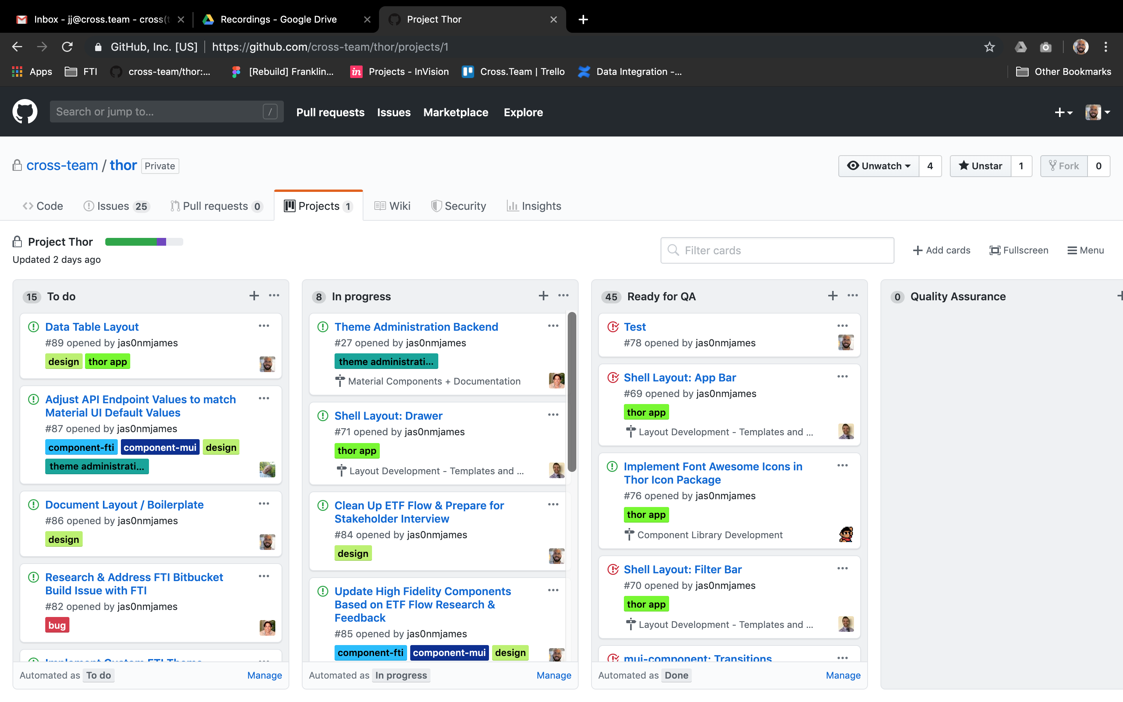Bookmark page with the star icon
The width and height of the screenshot is (1123, 702).
pyautogui.click(x=989, y=47)
